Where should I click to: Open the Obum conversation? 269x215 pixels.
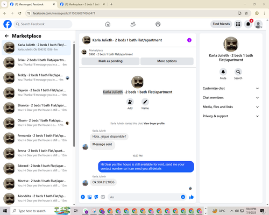[37, 123]
